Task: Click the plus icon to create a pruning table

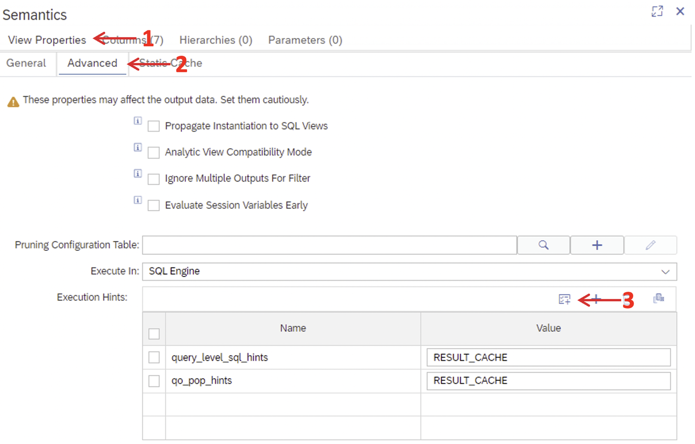Action: pos(597,245)
